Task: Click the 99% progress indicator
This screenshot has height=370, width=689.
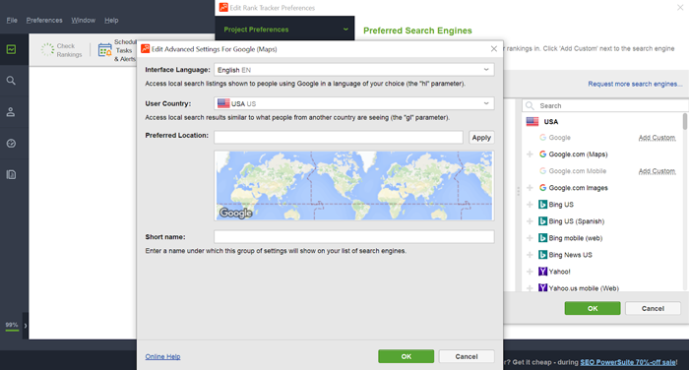Action: pyautogui.click(x=12, y=326)
